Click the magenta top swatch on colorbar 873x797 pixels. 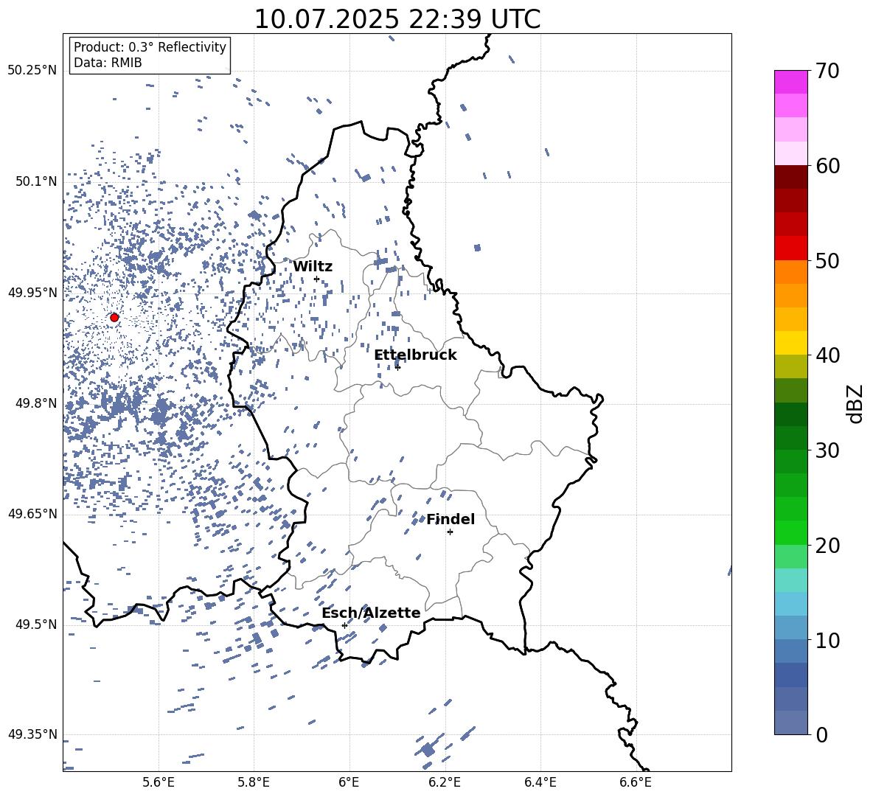tap(790, 83)
